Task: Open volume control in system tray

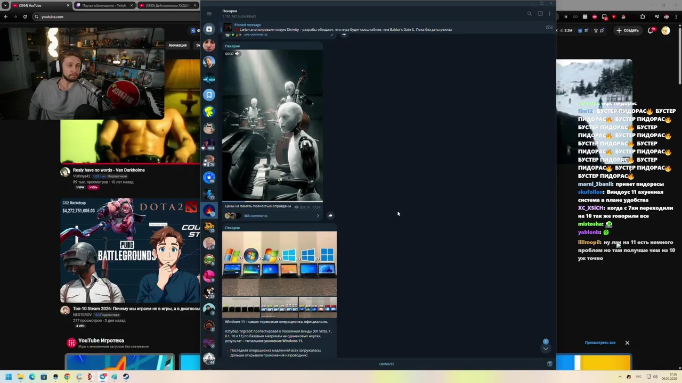Action: tap(655, 377)
